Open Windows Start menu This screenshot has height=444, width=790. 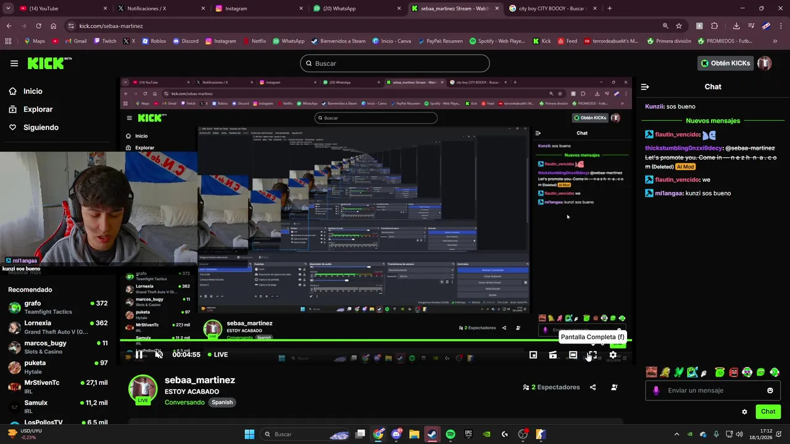pyautogui.click(x=249, y=434)
